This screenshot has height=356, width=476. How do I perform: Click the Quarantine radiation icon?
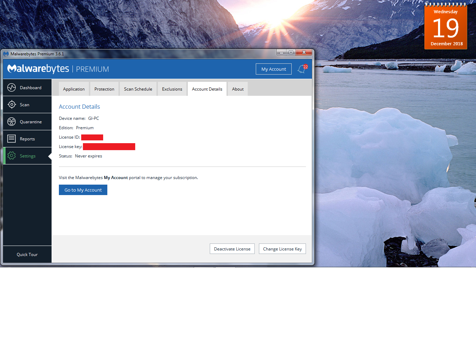tap(11, 122)
